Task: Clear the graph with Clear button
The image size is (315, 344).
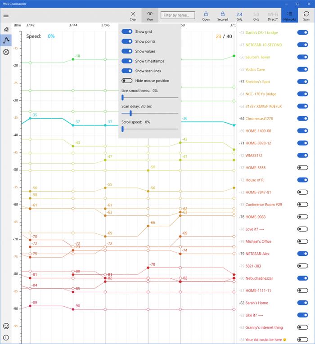Action: coord(133,16)
